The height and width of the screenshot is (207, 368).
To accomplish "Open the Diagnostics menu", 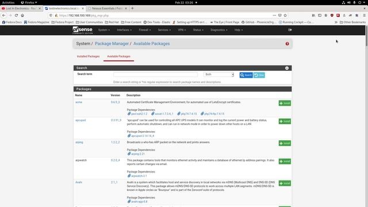I will click(218, 30).
